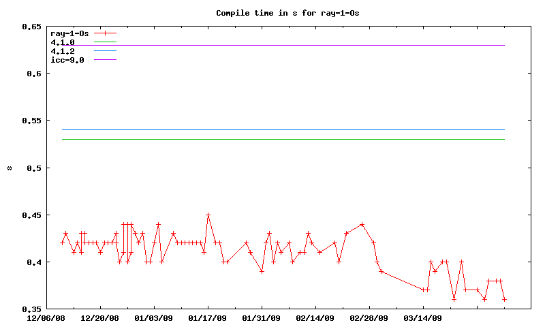The height and width of the screenshot is (327, 545).
Task: Click the 0.35 y-axis tick label
Action: pos(31,309)
